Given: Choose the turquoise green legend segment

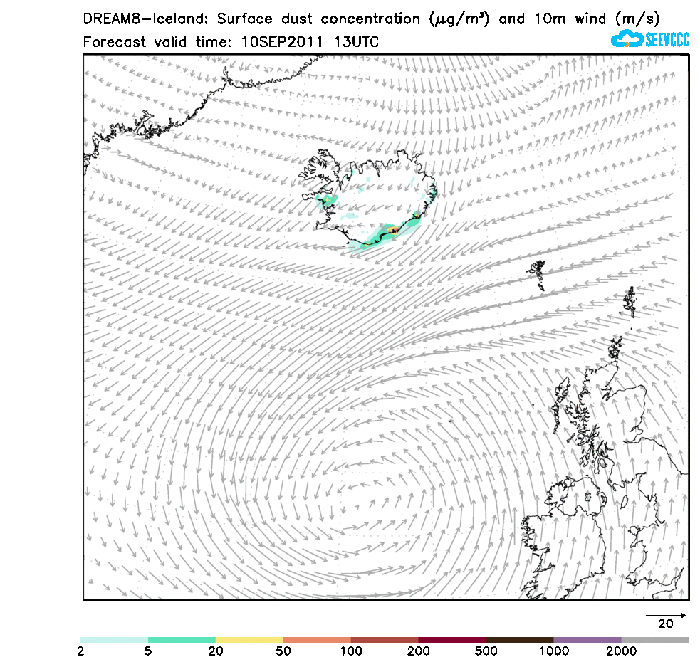Looking at the screenshot, I should (182, 640).
